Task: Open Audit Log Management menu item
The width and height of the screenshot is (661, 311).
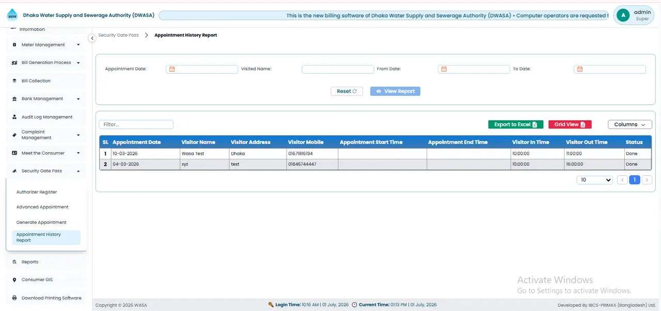Action: (46, 117)
